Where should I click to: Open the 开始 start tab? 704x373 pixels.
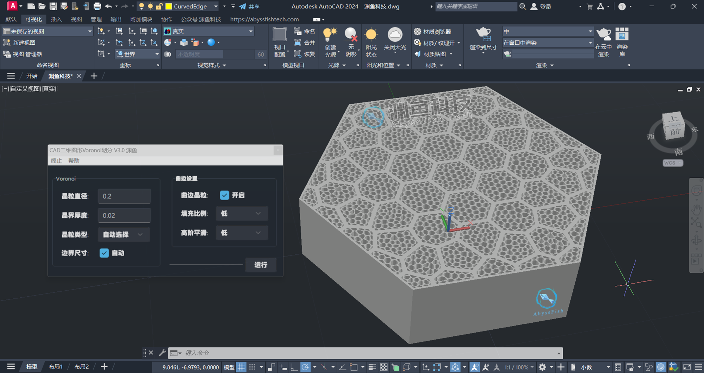click(x=32, y=76)
